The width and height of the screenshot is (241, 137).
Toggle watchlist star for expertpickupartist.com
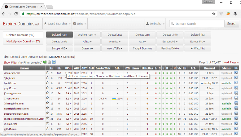pos(47,108)
